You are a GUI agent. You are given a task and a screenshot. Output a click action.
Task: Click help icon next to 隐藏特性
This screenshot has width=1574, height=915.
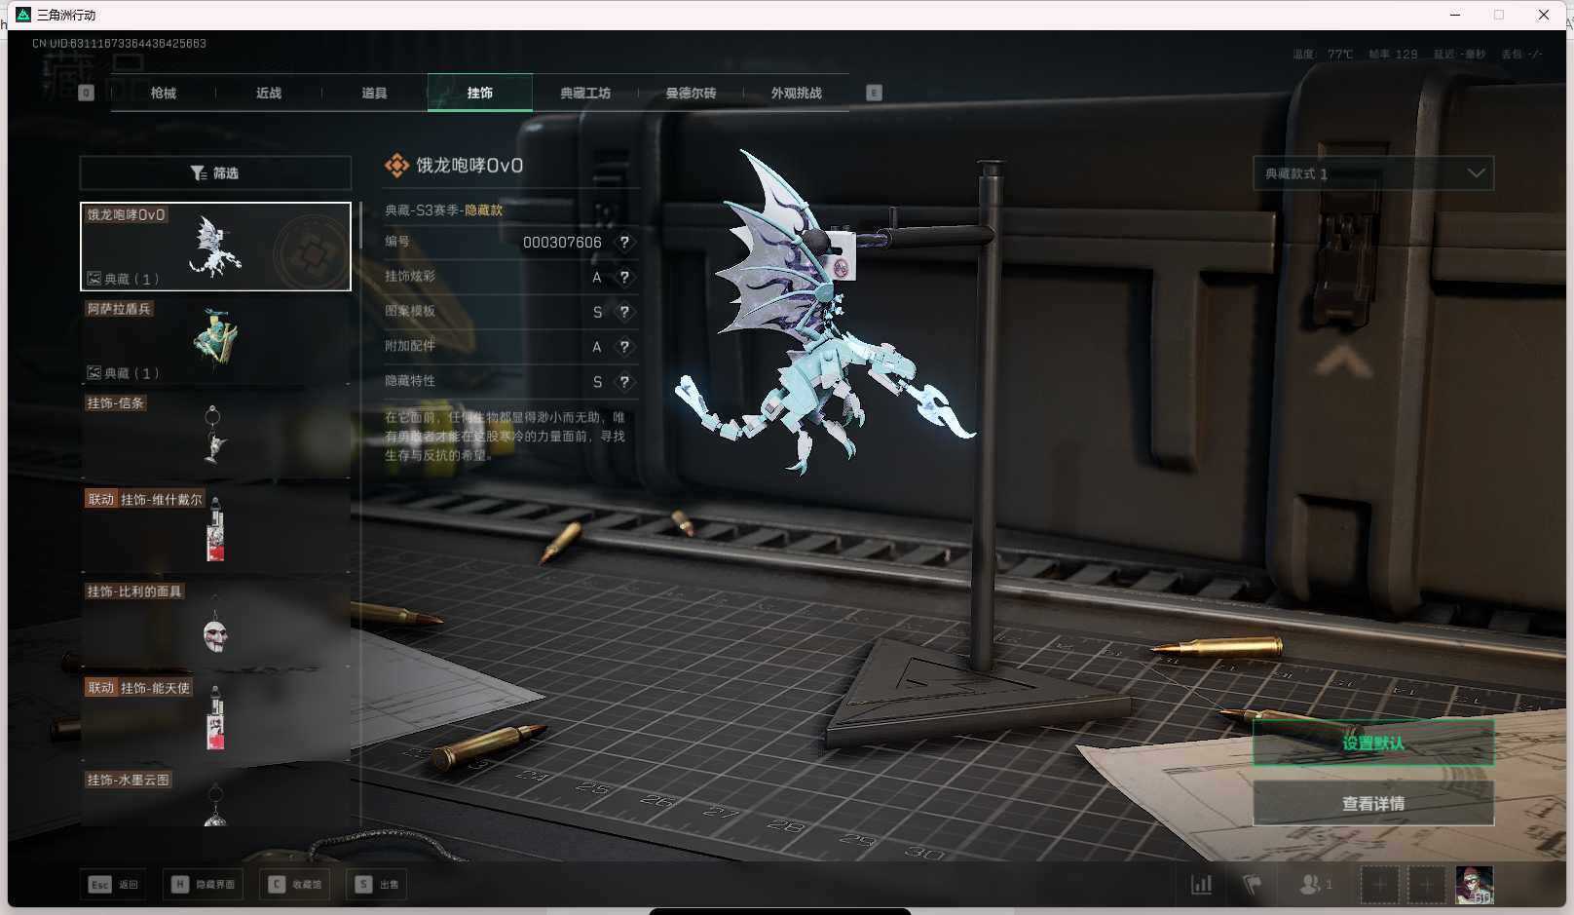click(624, 382)
